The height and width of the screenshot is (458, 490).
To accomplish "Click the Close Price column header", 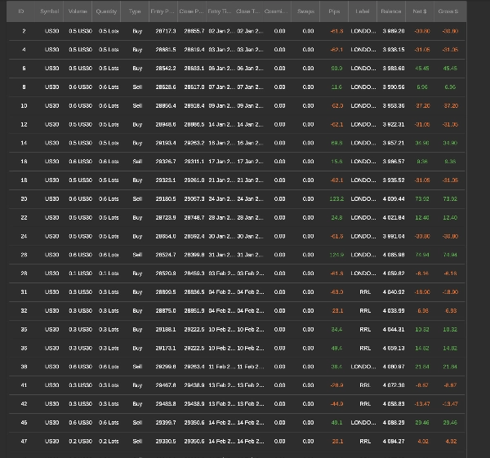I will pos(192,11).
